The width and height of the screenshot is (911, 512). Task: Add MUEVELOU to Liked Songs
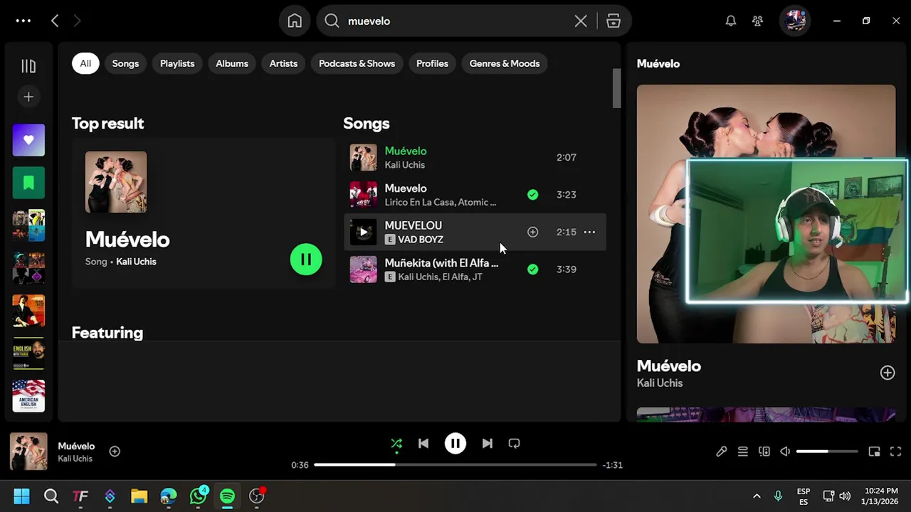[x=532, y=232]
